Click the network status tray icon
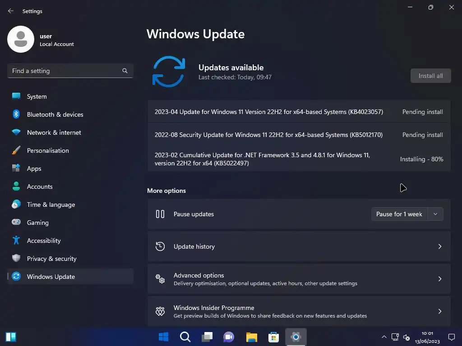 click(x=395, y=337)
